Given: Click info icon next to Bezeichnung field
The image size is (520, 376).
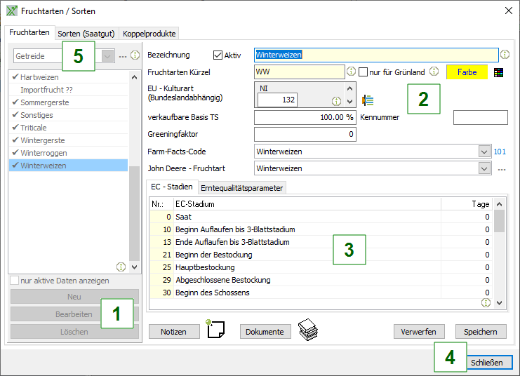Looking at the screenshot, I should (x=505, y=55).
